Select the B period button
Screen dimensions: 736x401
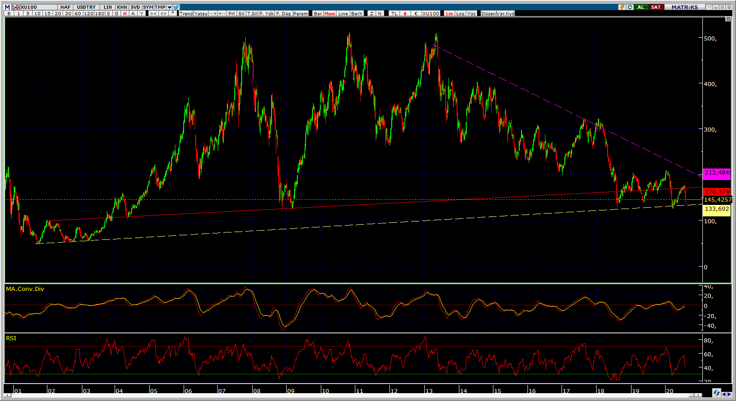pos(9,13)
